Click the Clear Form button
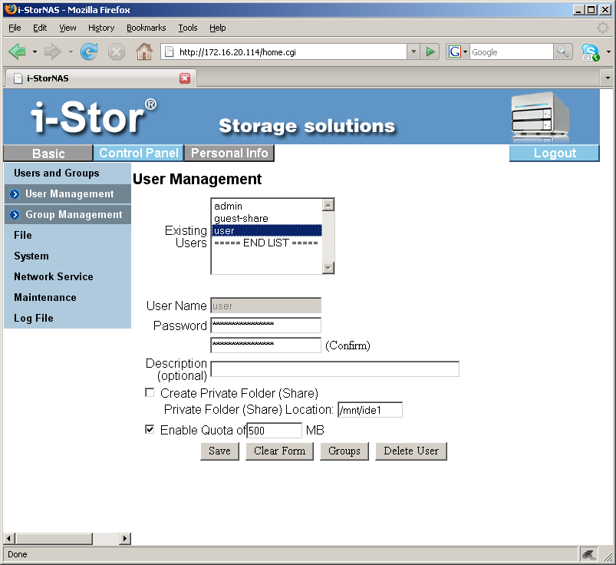 (279, 451)
